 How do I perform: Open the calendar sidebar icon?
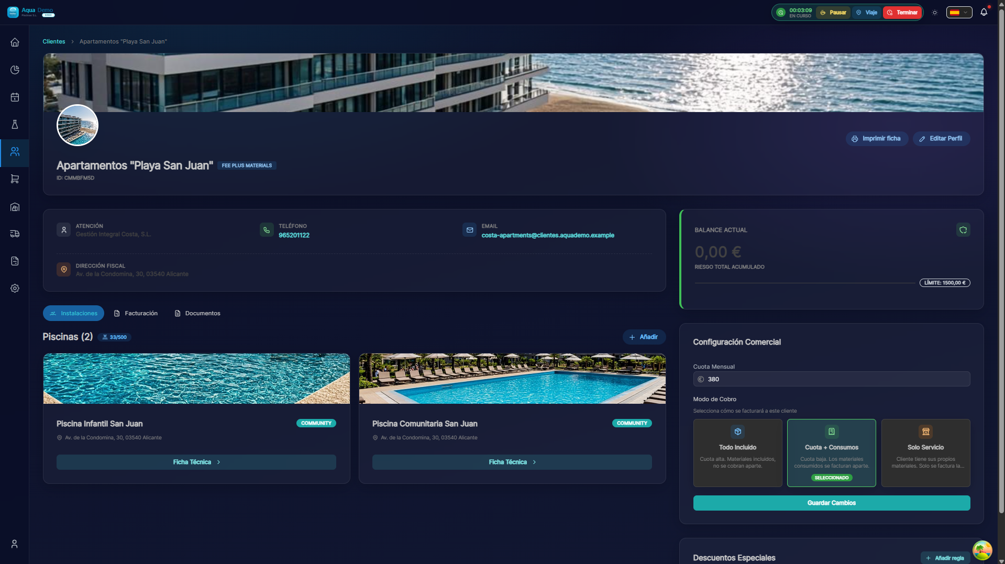[15, 97]
